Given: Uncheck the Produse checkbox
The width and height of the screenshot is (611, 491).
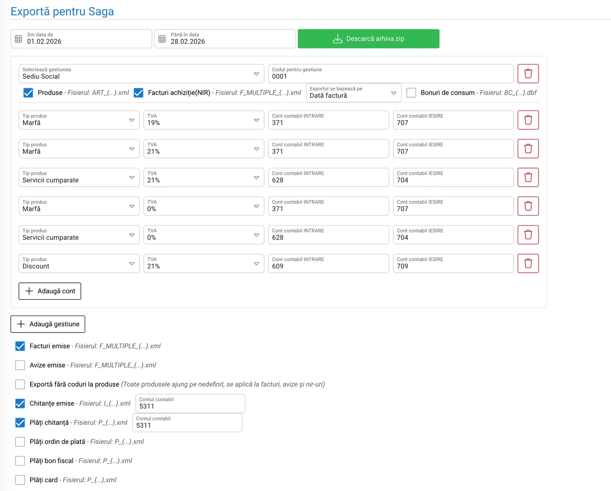Looking at the screenshot, I should click(x=28, y=93).
